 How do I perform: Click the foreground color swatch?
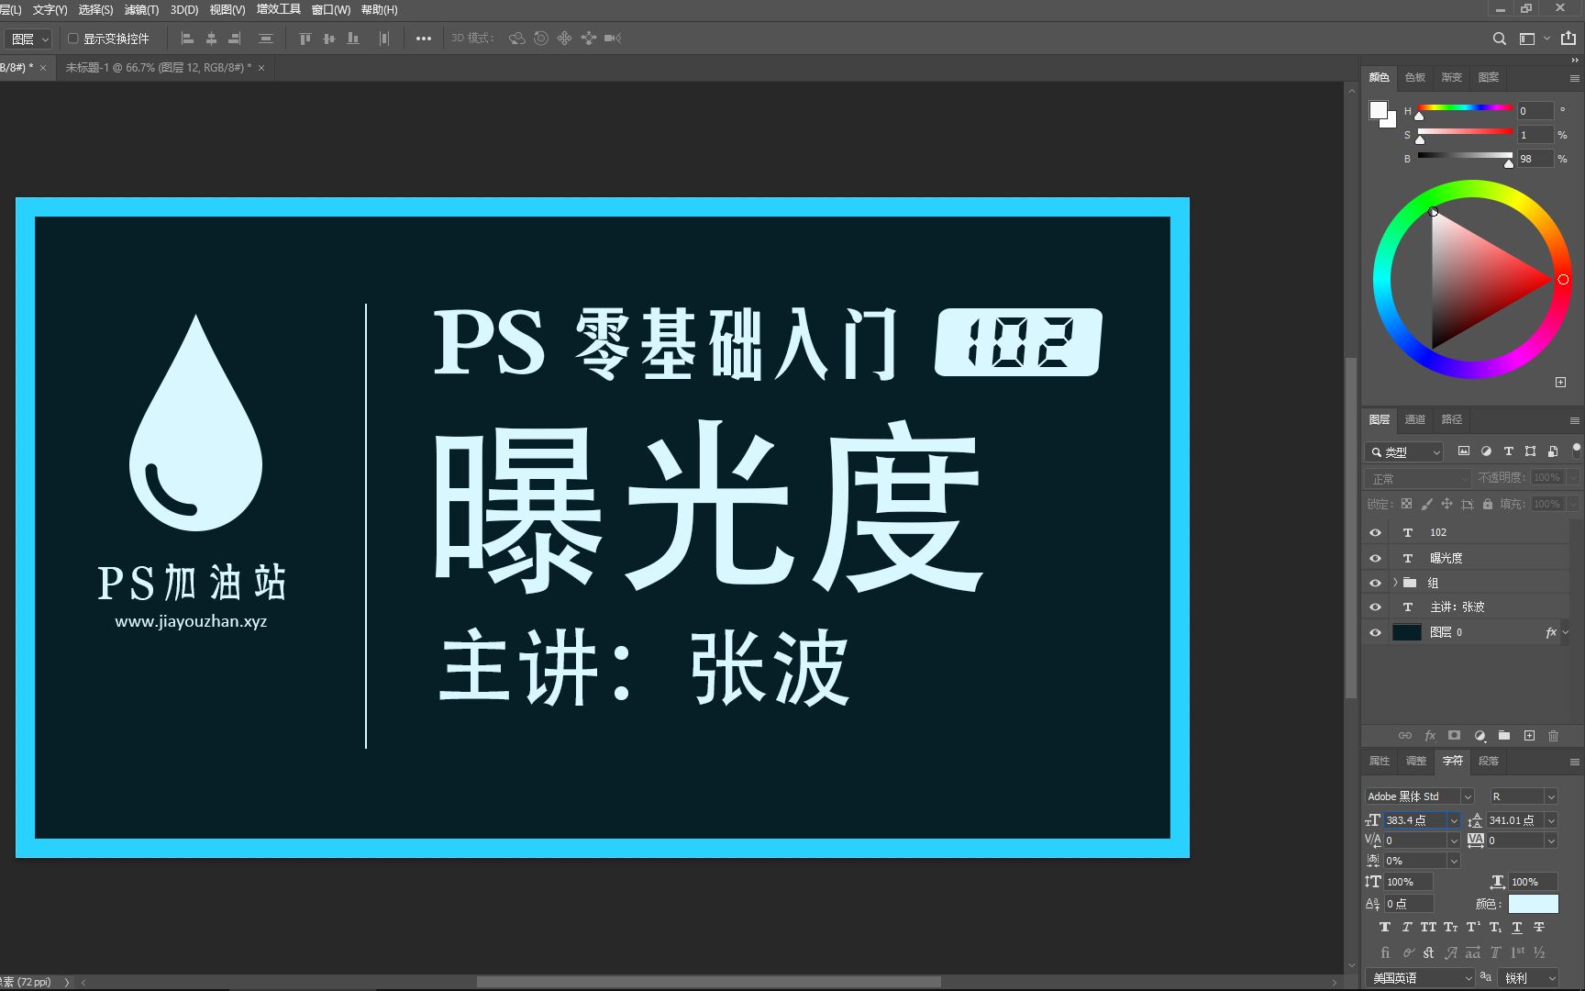pos(1378,110)
